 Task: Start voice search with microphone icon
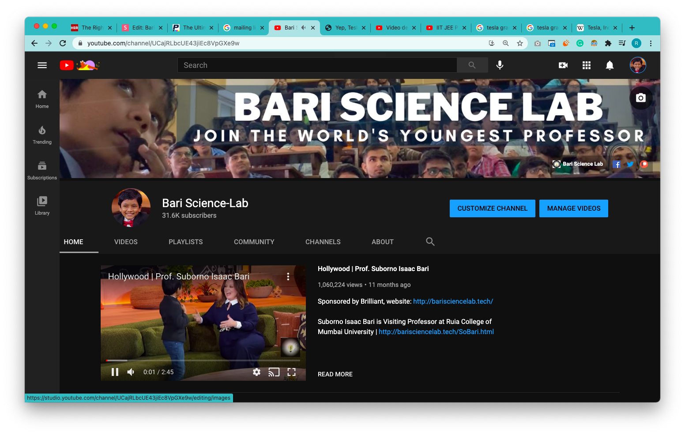500,65
